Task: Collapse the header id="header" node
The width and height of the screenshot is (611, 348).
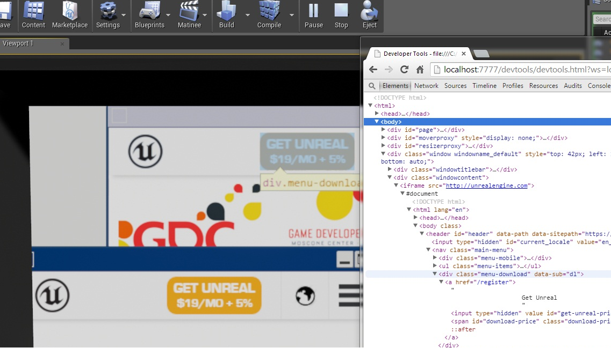Action: coord(422,234)
